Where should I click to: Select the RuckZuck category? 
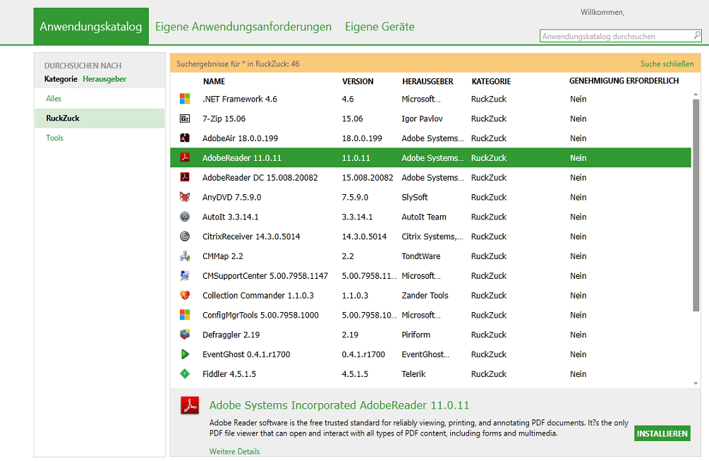99,118
